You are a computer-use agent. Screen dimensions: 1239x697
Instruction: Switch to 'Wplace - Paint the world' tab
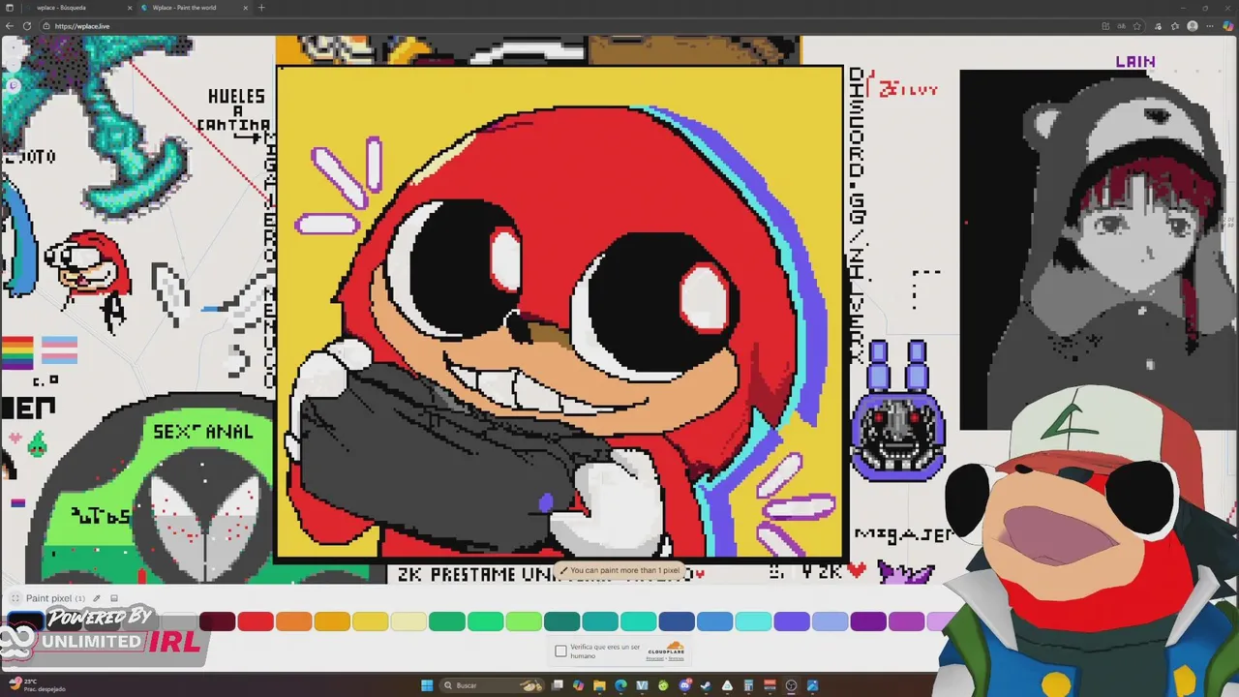pyautogui.click(x=194, y=8)
